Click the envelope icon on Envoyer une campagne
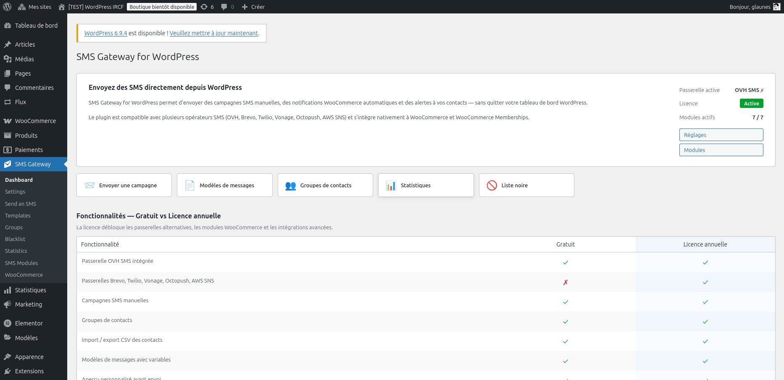The width and height of the screenshot is (784, 380). (x=89, y=185)
